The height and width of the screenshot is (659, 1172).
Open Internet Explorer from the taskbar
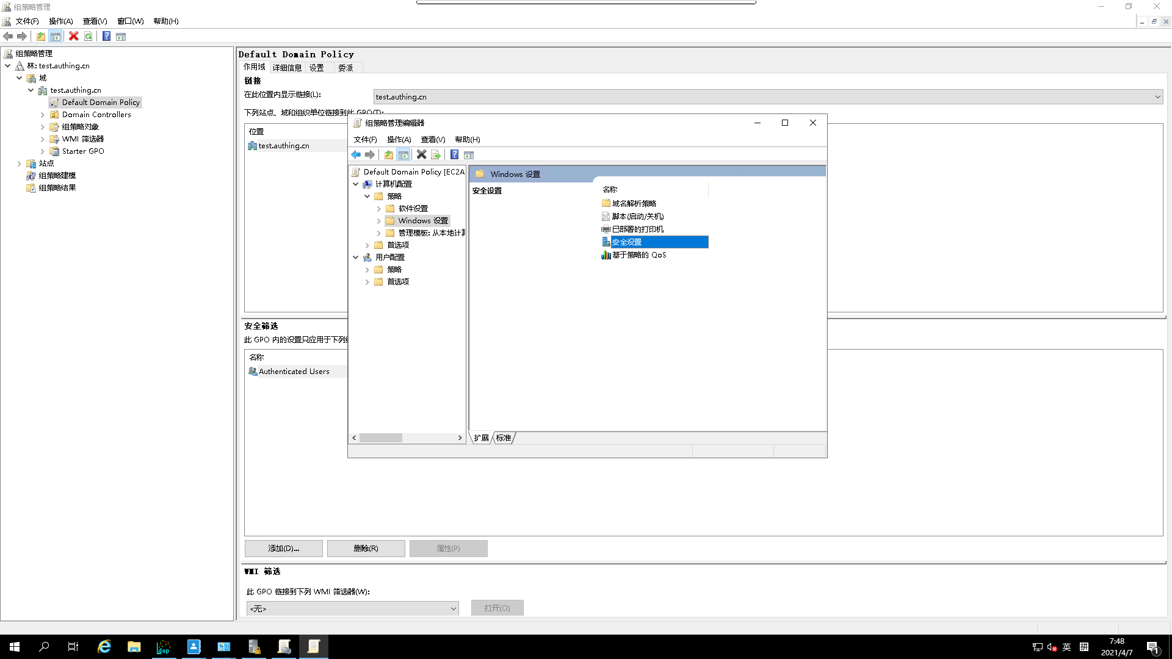pos(104,647)
